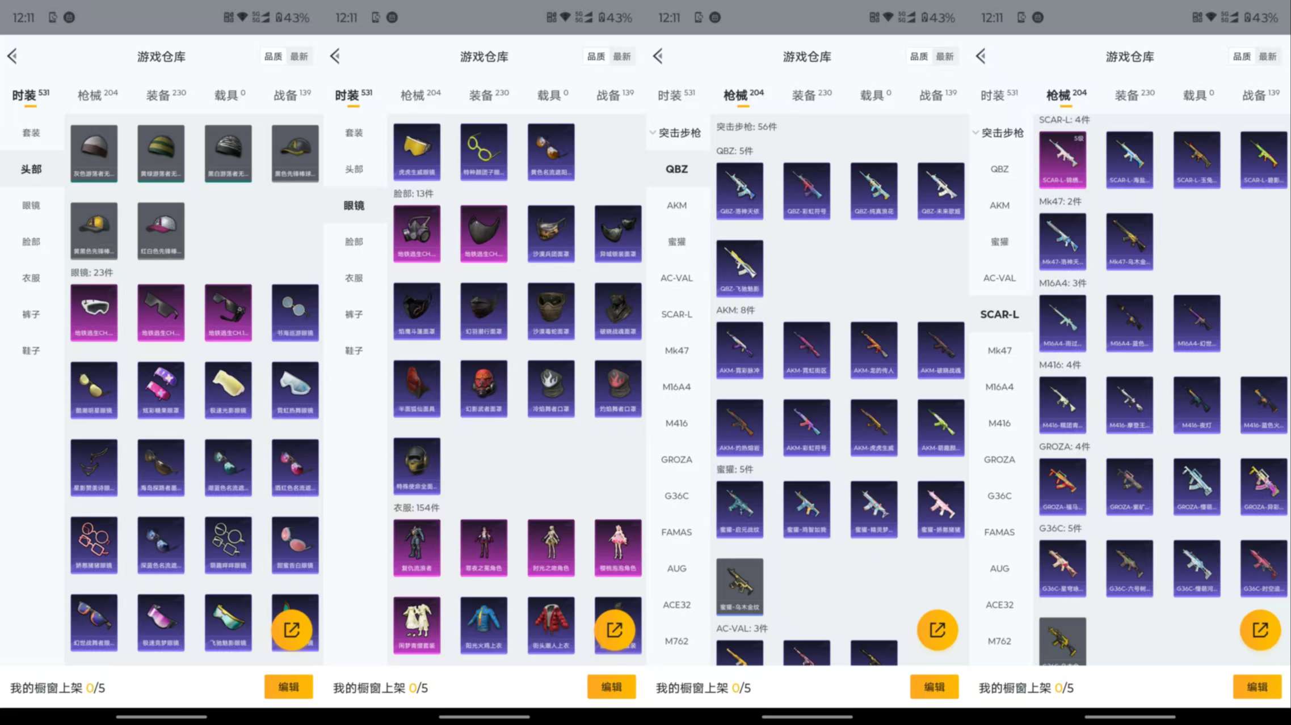Select the 蜜獾-乌木金纹 weapon skin

coord(740,587)
